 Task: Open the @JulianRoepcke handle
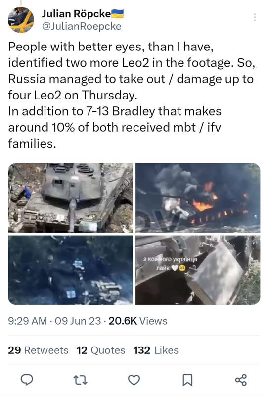(81, 26)
